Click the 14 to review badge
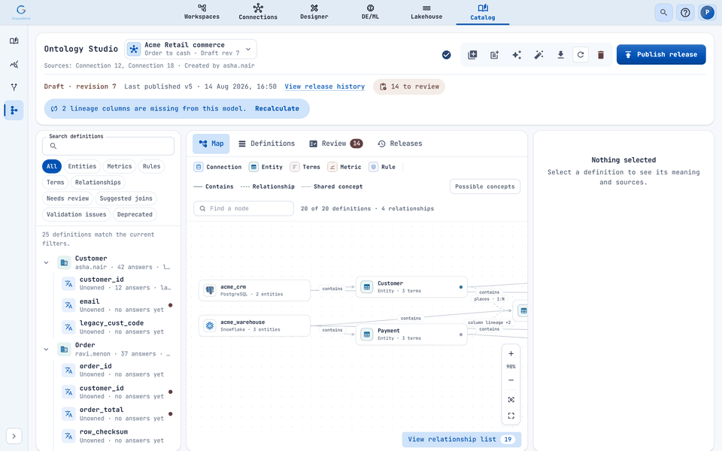The image size is (722, 451). pyautogui.click(x=409, y=86)
